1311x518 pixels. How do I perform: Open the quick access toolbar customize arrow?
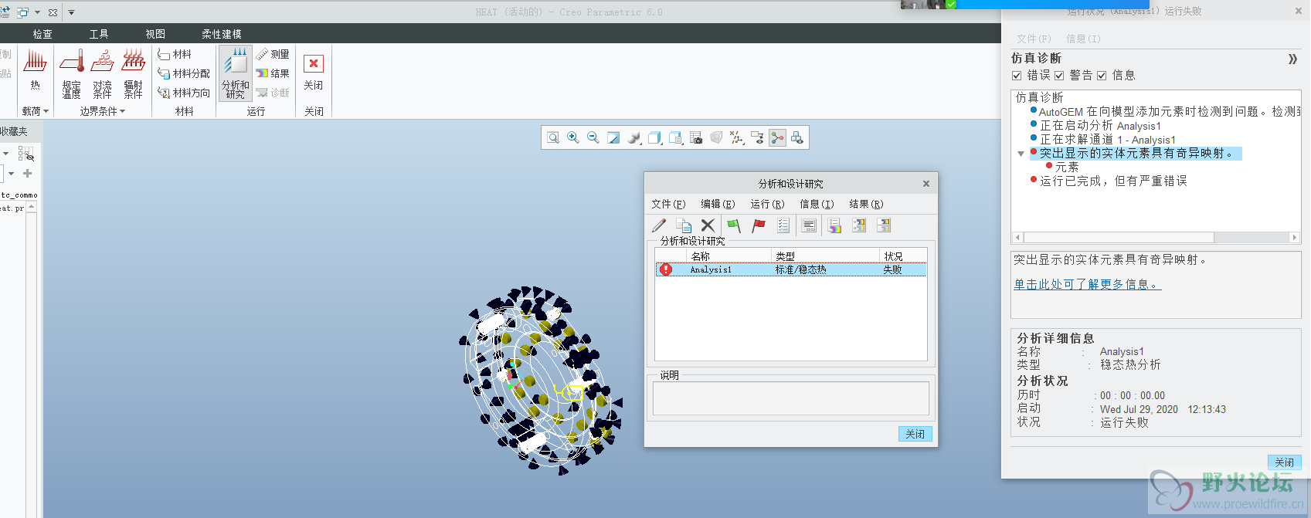tap(71, 12)
